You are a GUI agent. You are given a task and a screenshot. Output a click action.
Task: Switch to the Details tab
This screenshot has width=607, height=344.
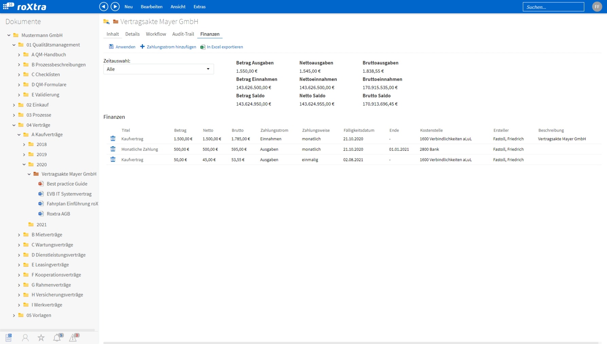(x=132, y=34)
